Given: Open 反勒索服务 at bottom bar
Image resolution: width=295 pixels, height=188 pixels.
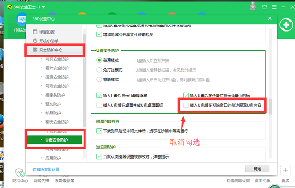Looking at the screenshot, I should [x=64, y=181].
